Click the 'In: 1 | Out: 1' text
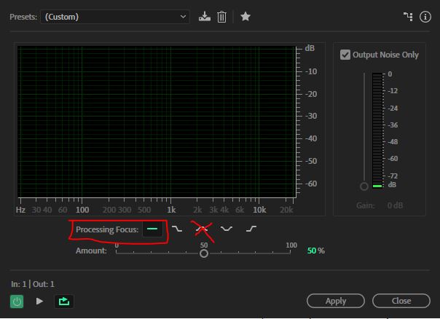 click(33, 284)
